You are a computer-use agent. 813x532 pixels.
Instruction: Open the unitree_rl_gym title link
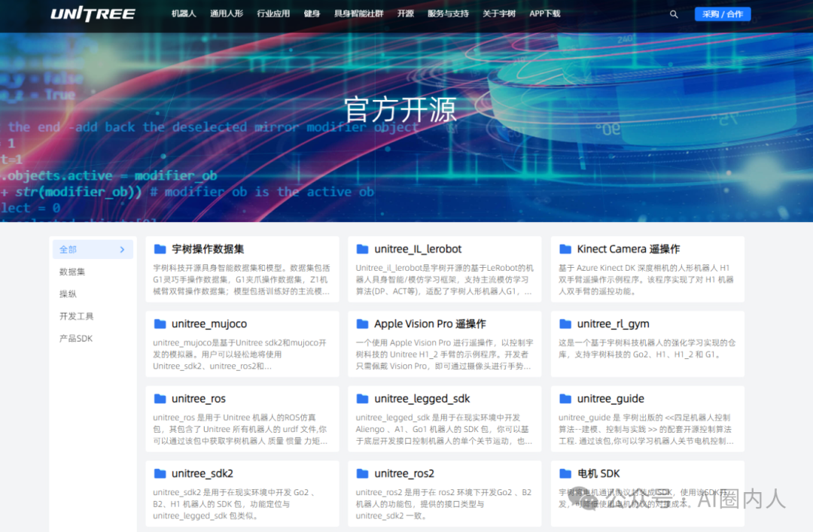[613, 324]
